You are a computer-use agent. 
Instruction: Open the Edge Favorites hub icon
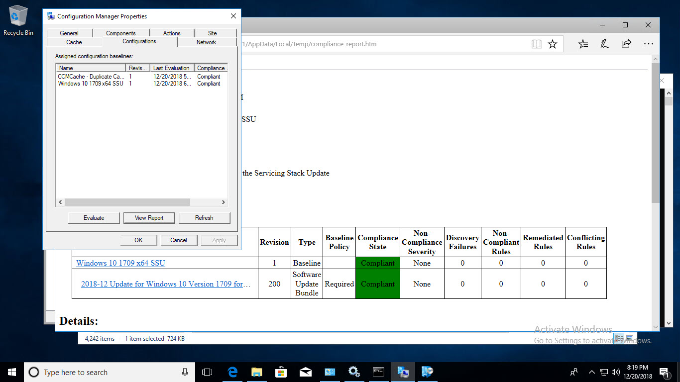(x=583, y=44)
